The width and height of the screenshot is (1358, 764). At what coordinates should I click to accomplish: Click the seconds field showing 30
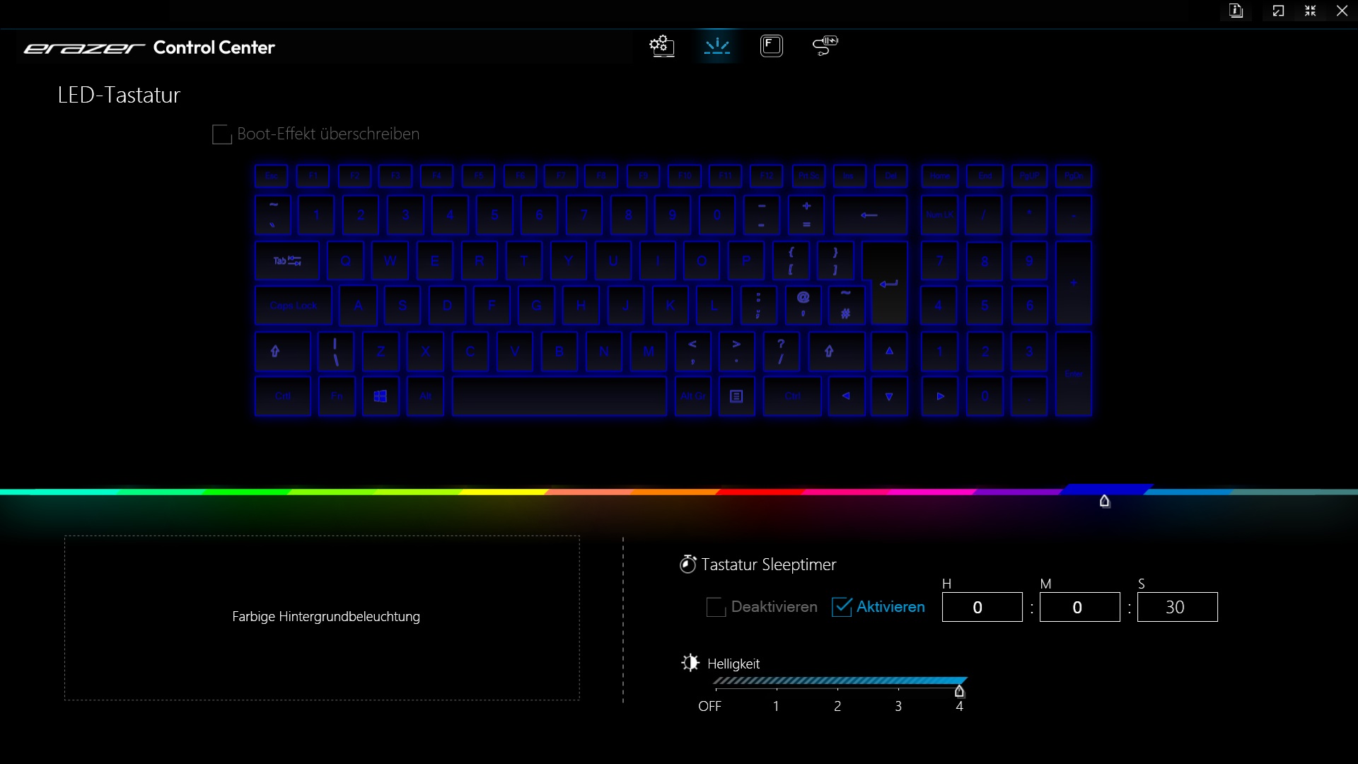(1177, 607)
